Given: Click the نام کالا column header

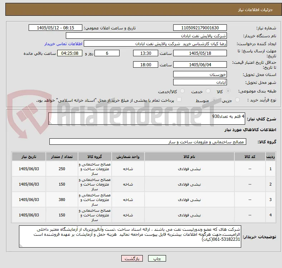Looking at the screenshot, I should [189, 157].
